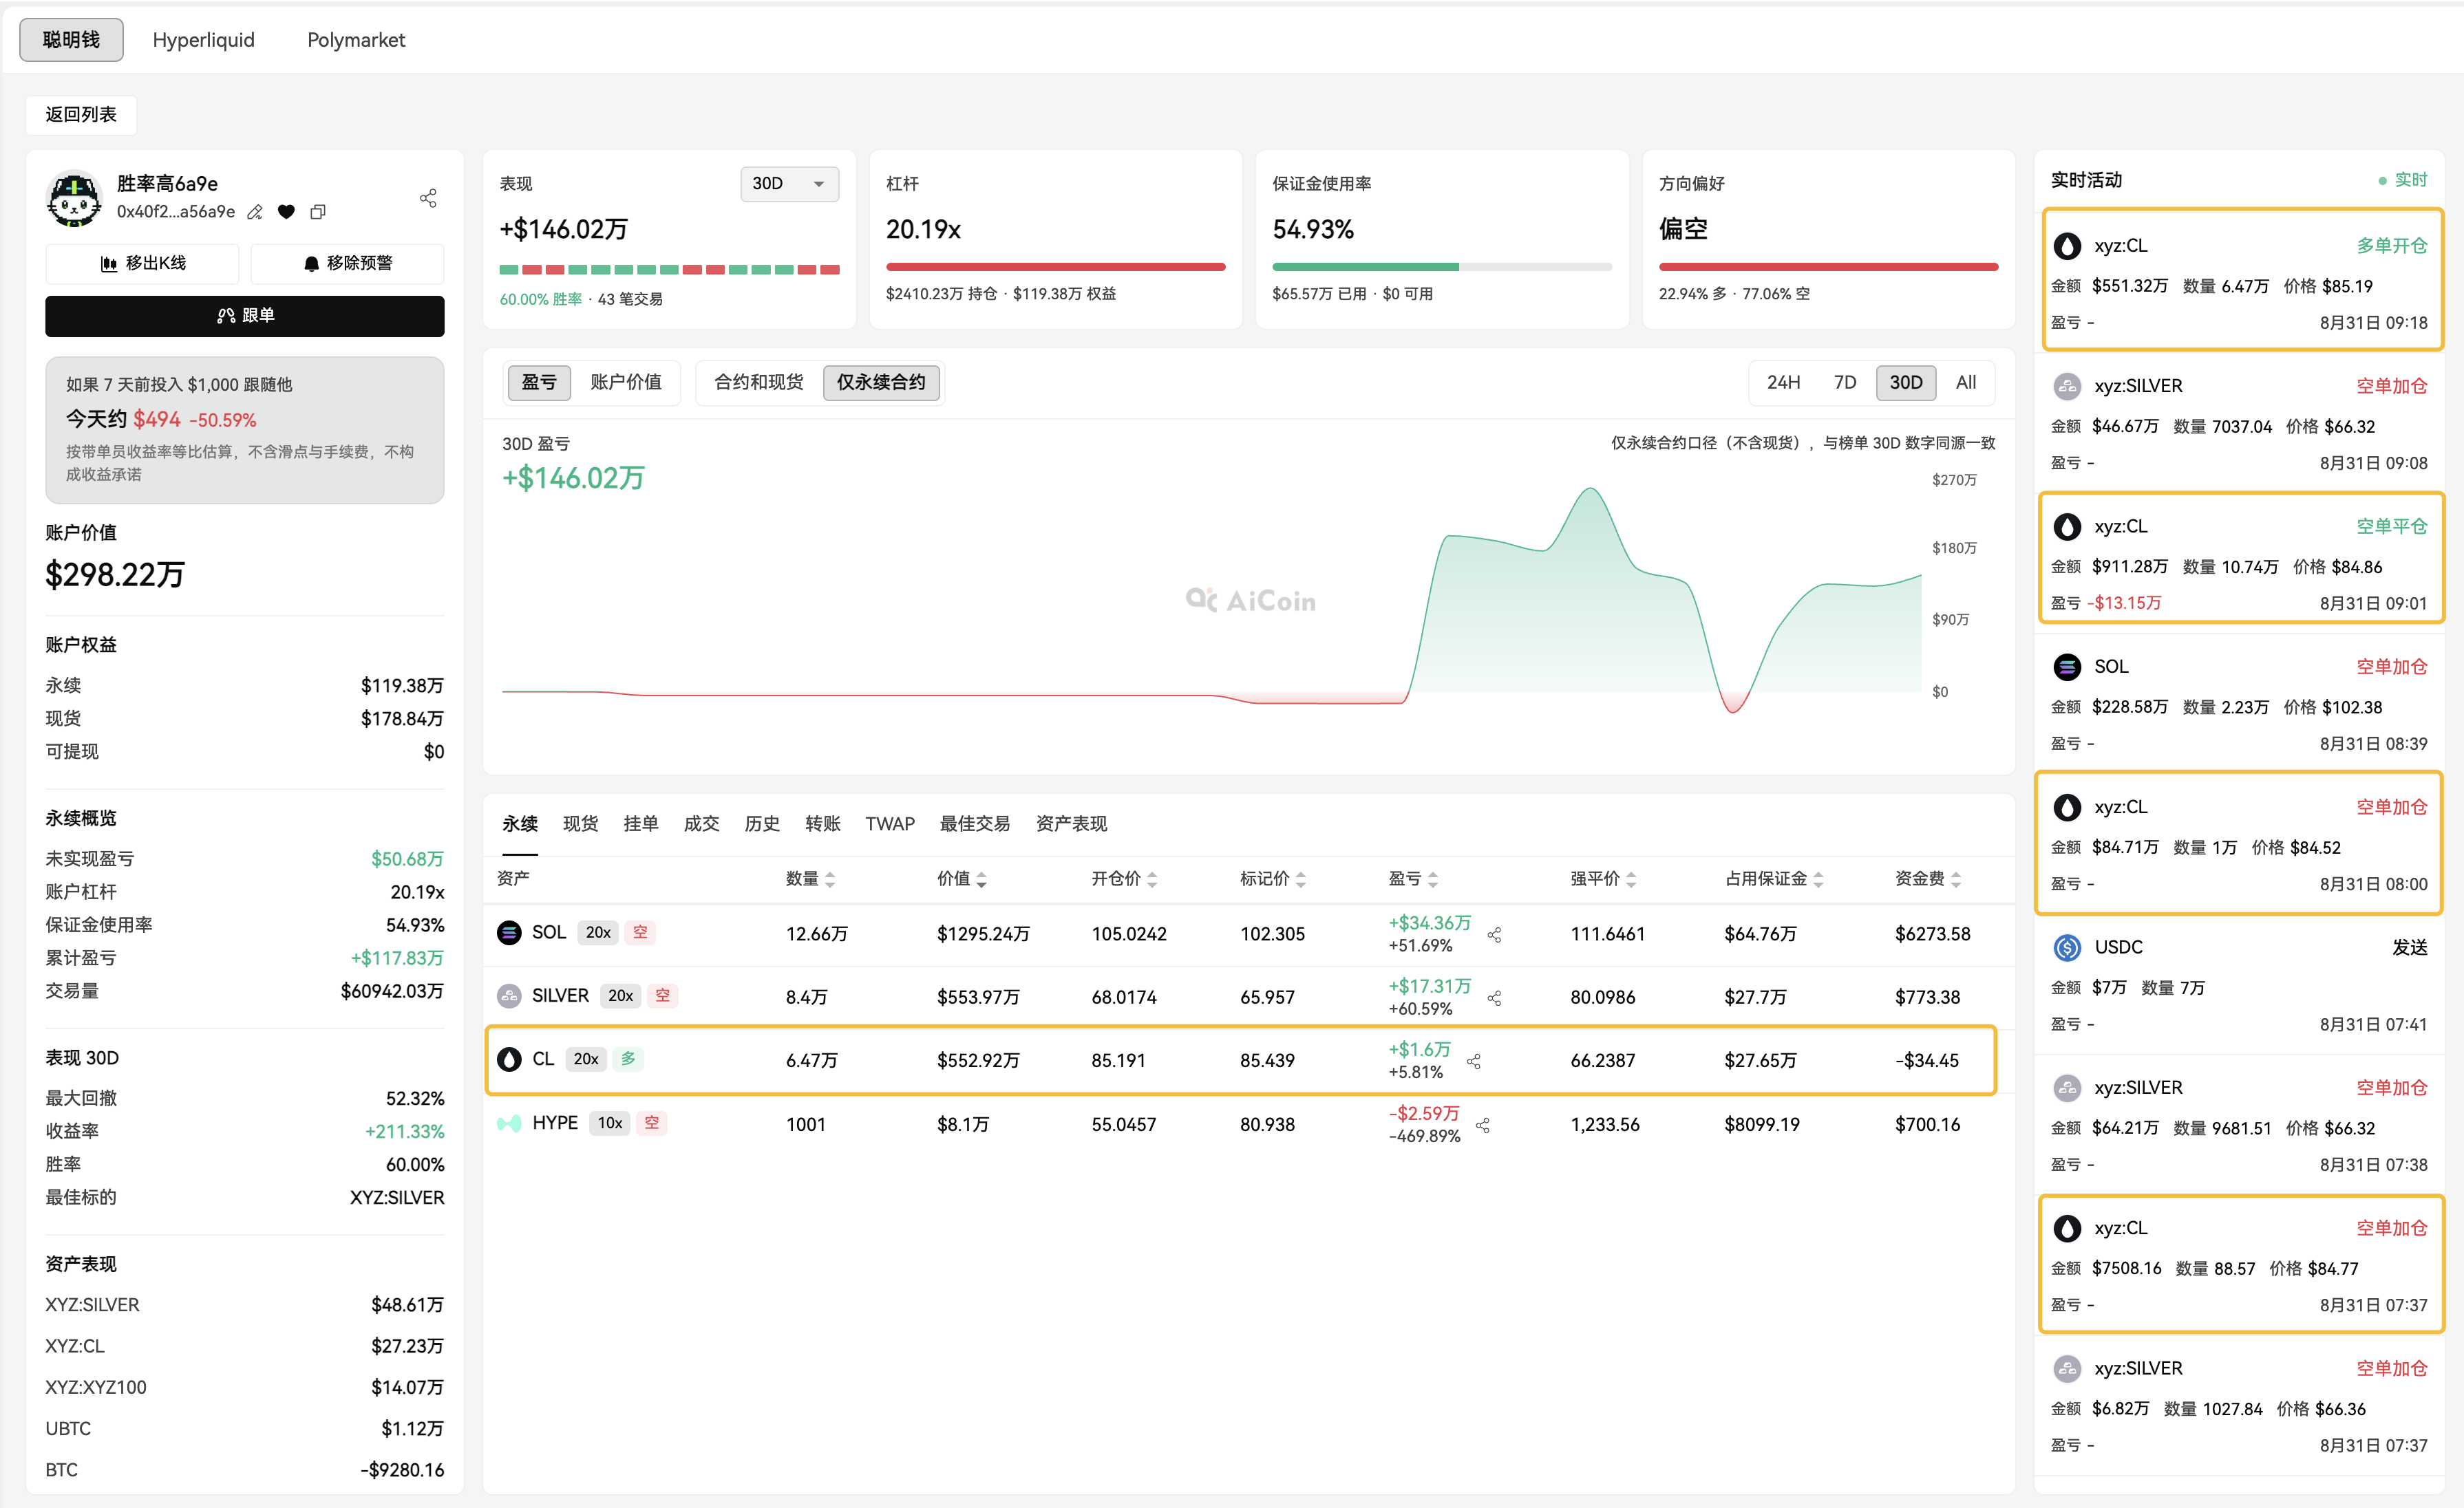Click the xyz:CL icon in the 08:00 activity

2067,808
